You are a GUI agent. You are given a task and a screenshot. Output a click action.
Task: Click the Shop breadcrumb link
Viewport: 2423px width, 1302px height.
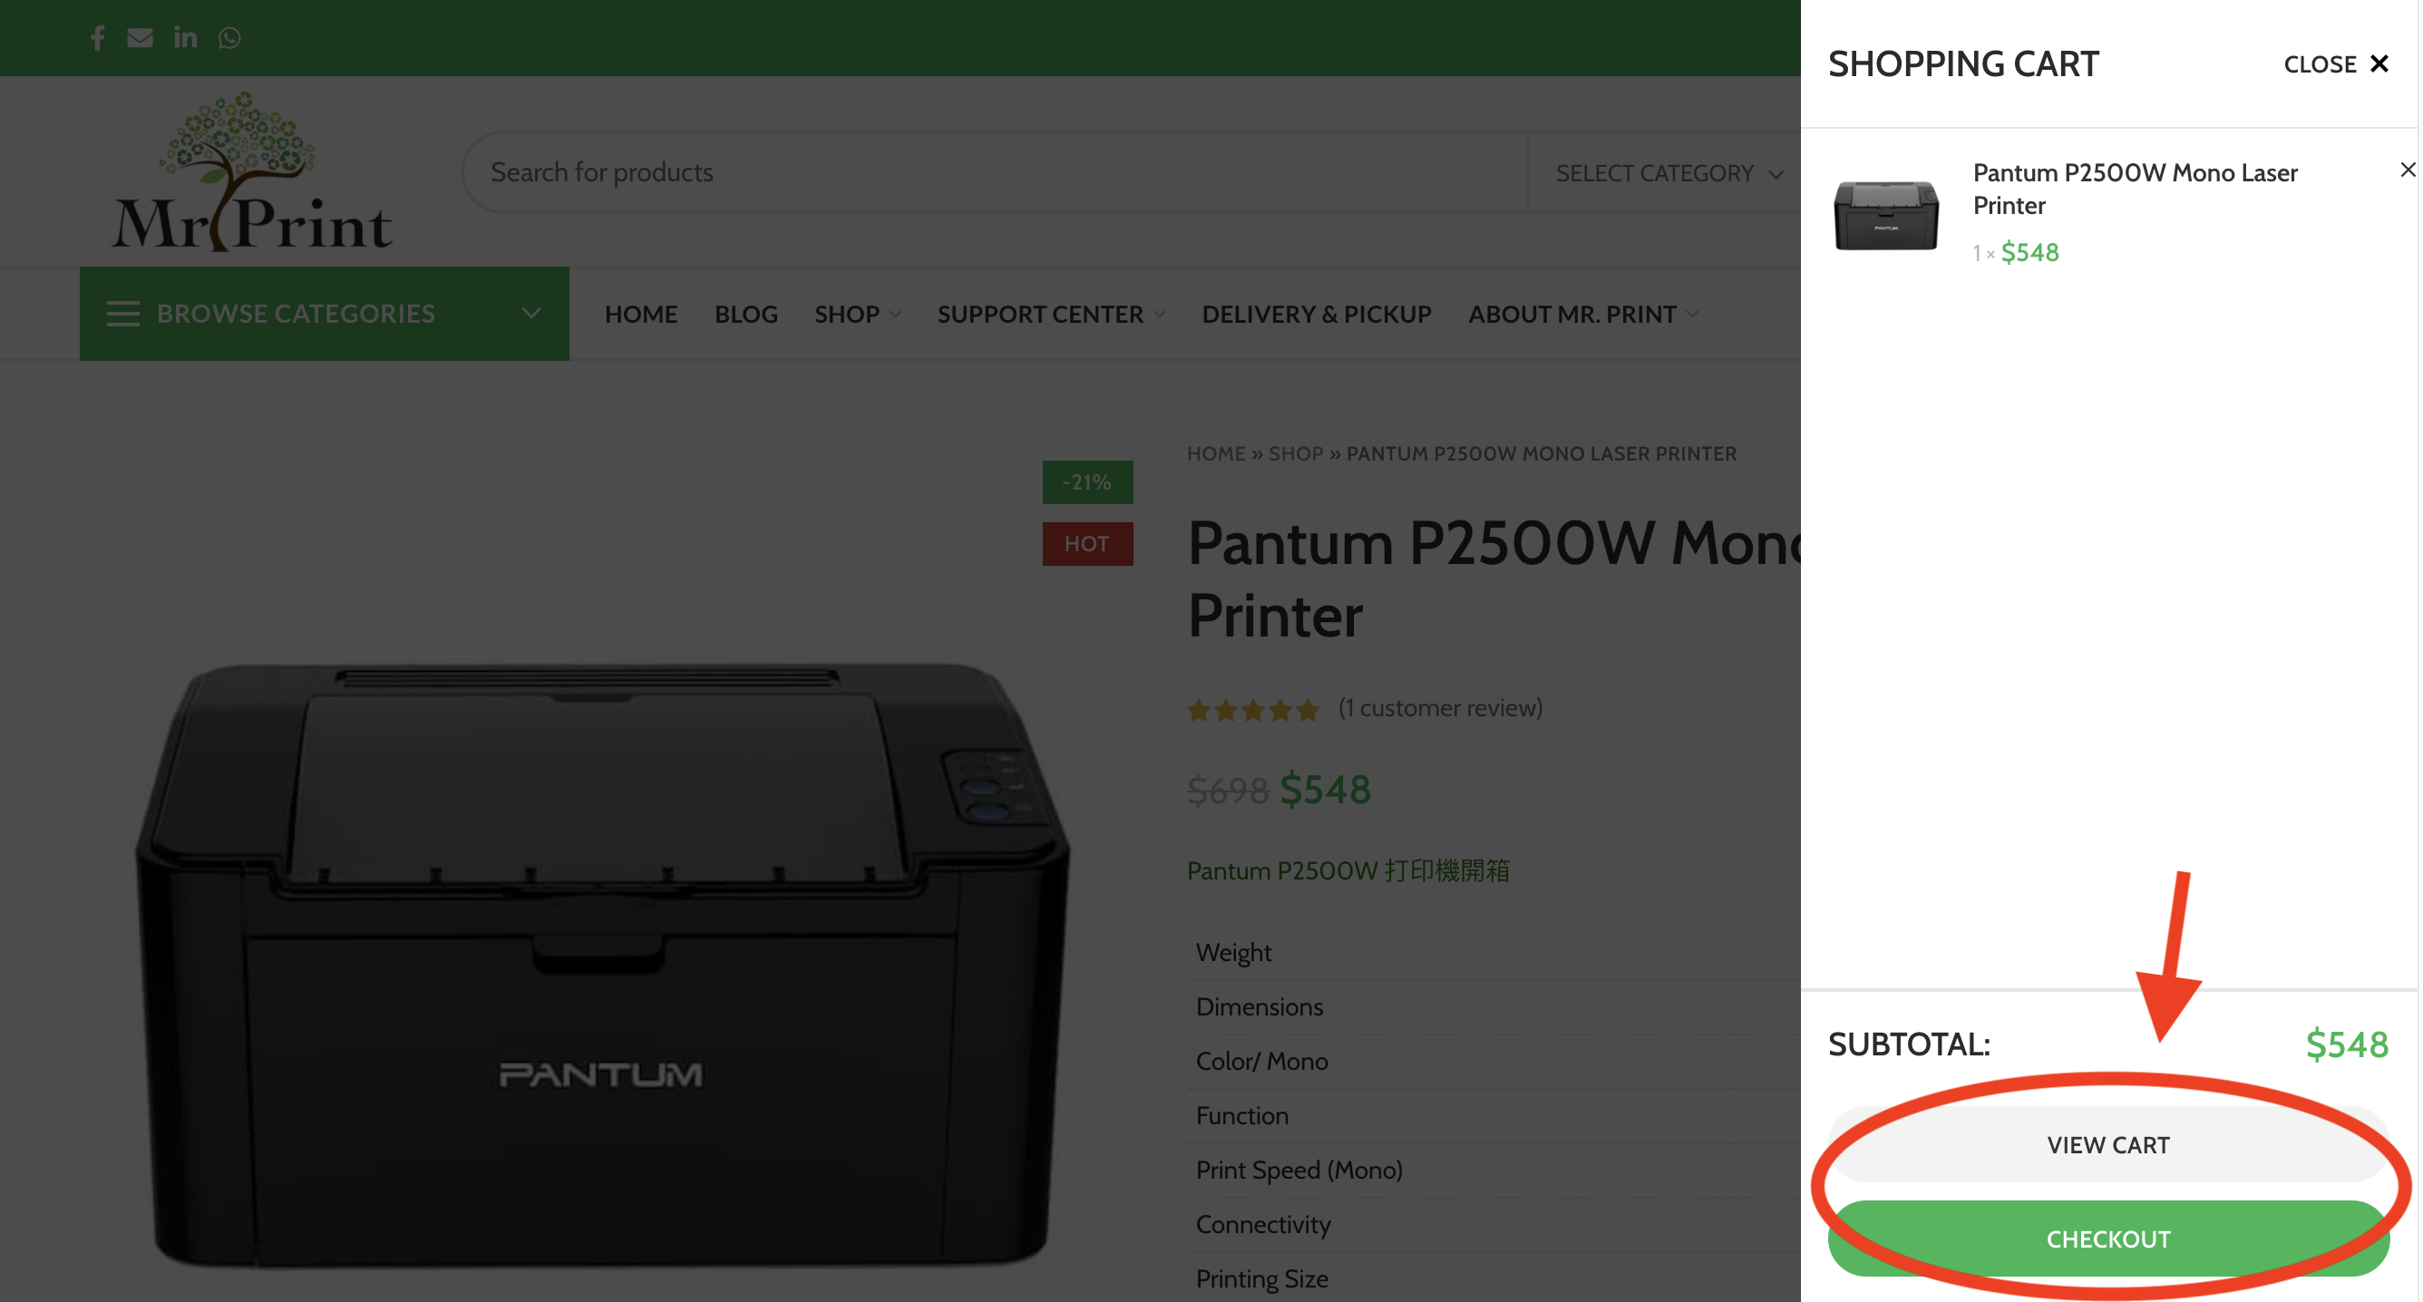[x=1295, y=453]
